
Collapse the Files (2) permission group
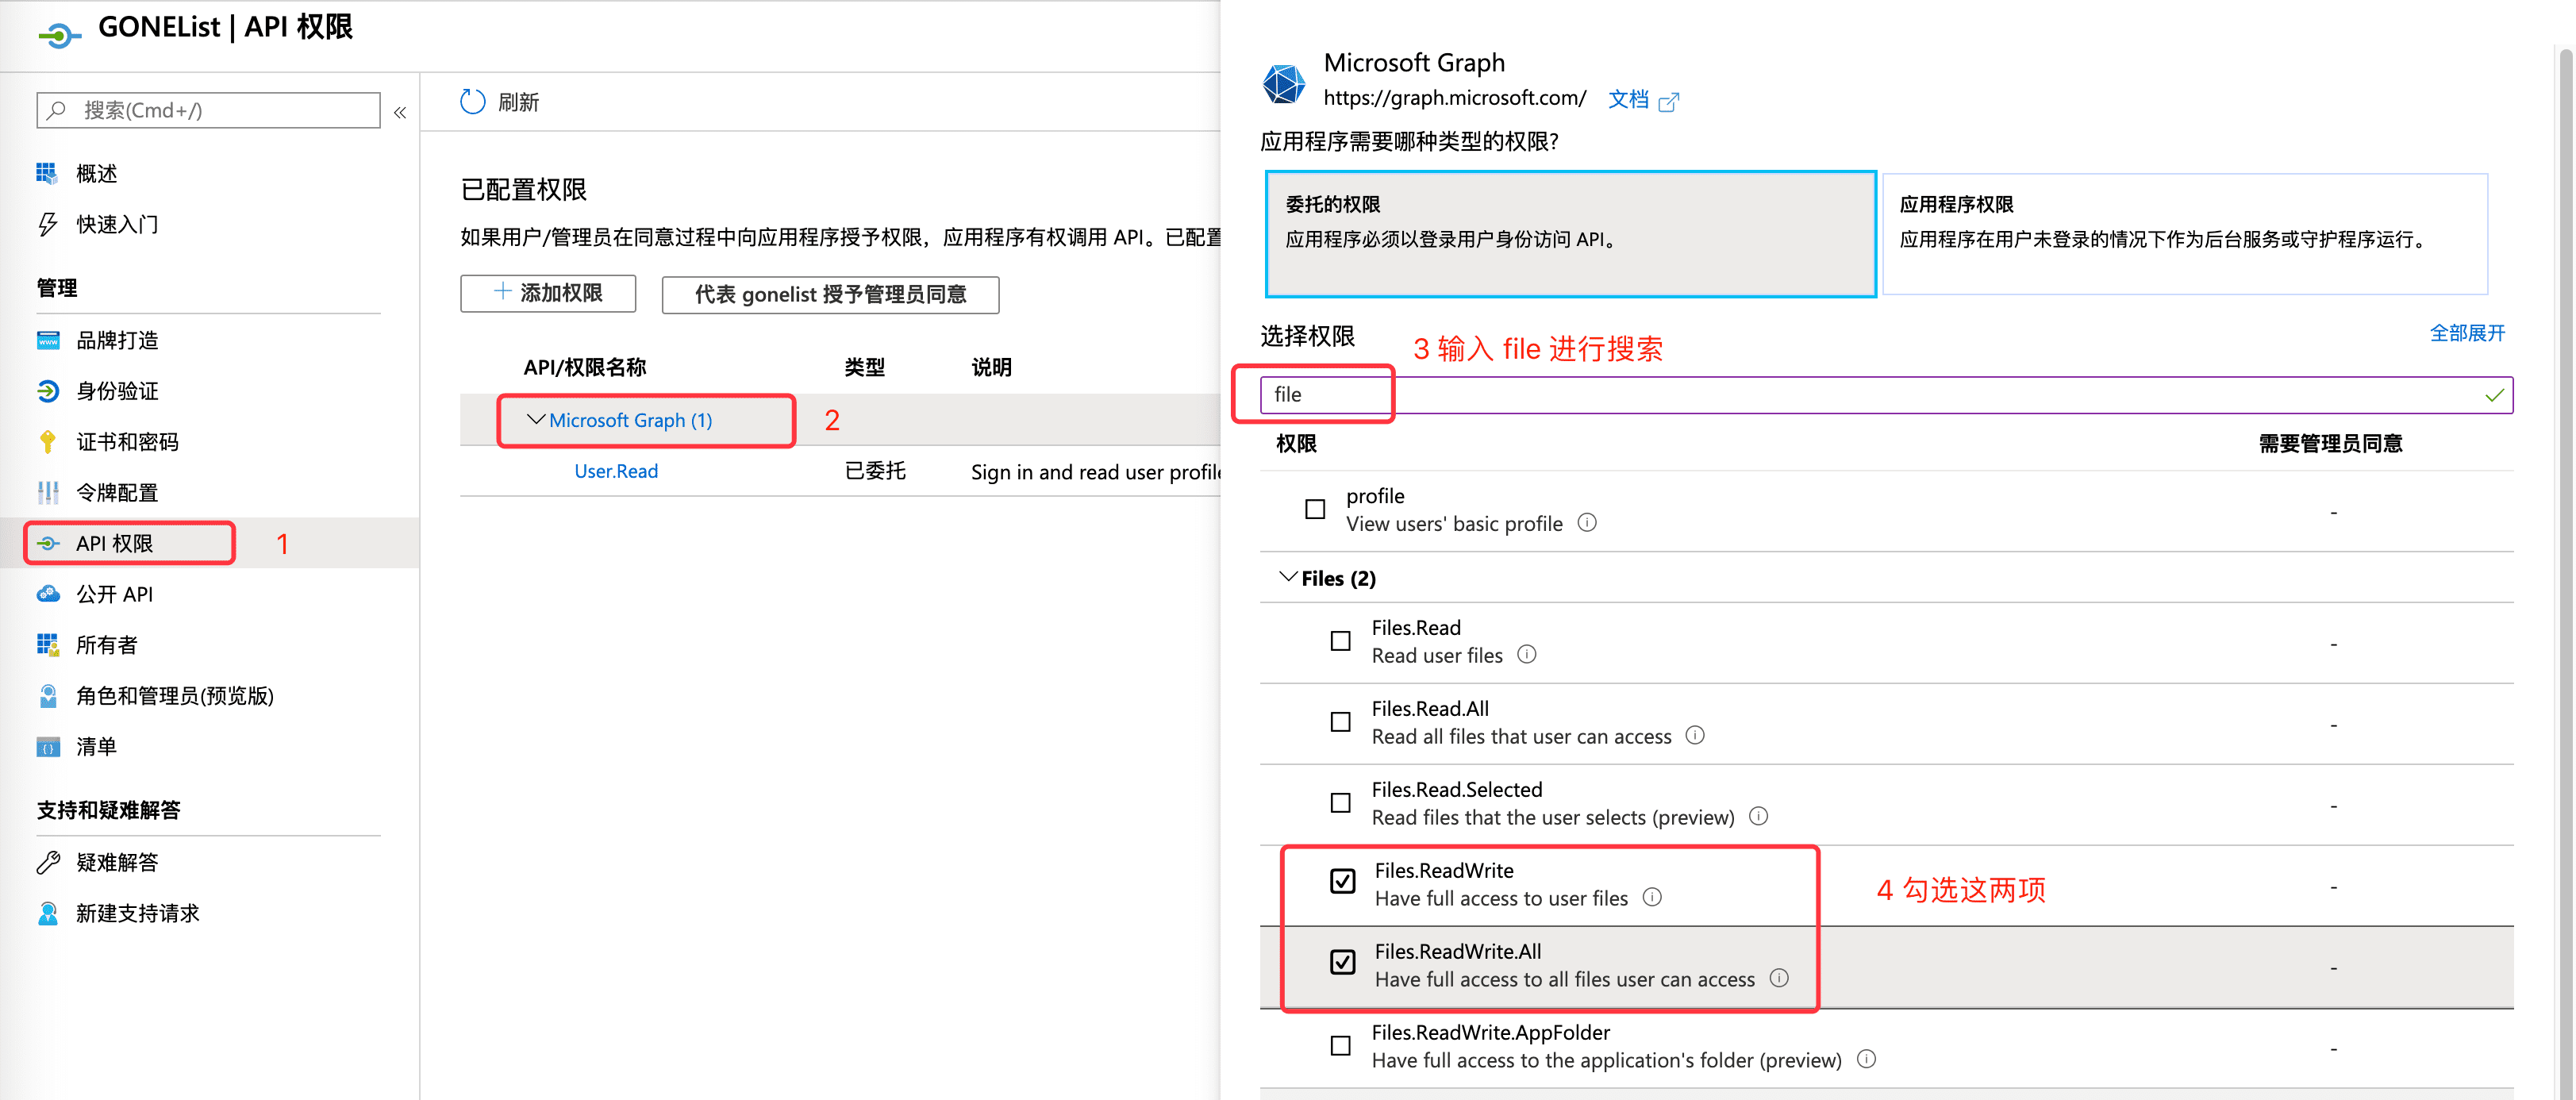point(1289,578)
